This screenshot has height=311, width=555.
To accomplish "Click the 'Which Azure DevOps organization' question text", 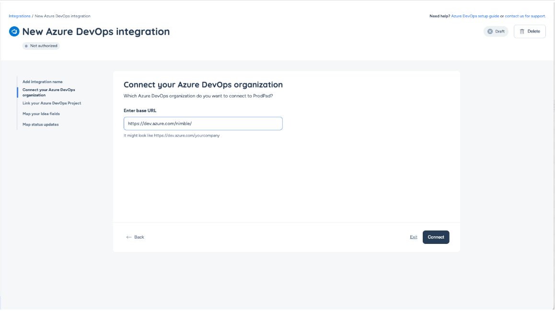I will [198, 96].
